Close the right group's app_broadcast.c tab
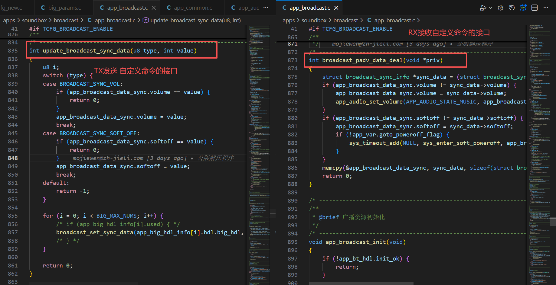556x285 pixels. (336, 8)
